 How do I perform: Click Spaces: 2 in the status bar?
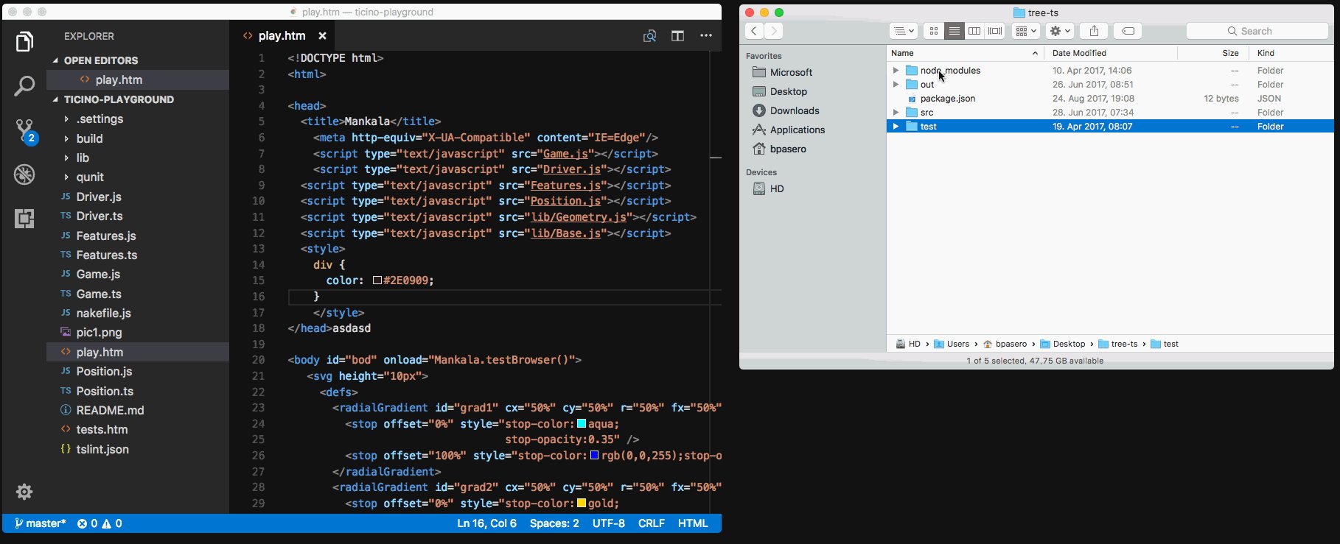[554, 523]
